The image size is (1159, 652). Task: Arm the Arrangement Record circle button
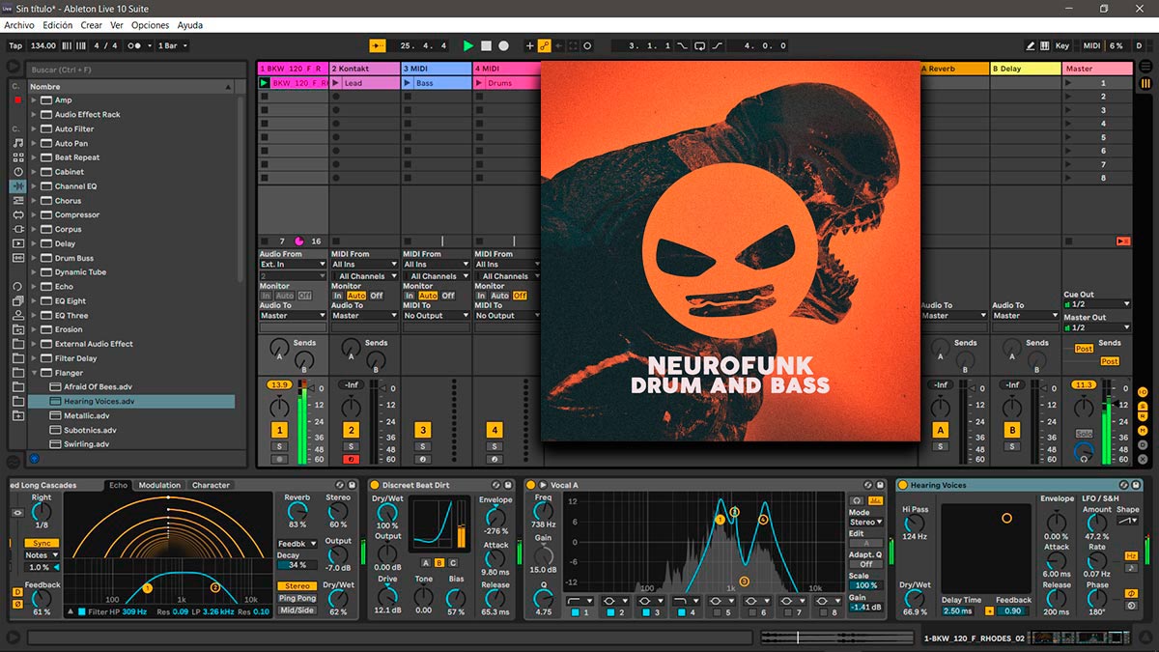click(x=503, y=45)
